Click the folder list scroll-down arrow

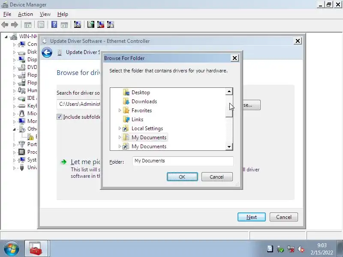tap(229, 146)
